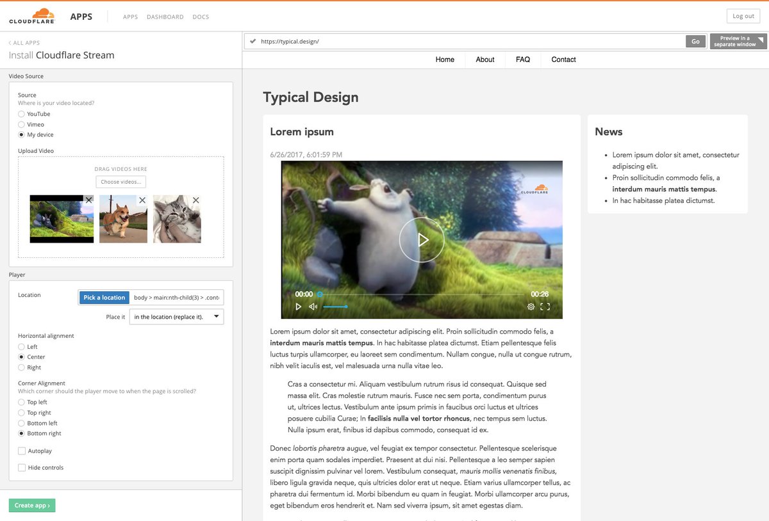This screenshot has height=521, width=769.
Task: Click the preview URL field
Action: pyautogui.click(x=472, y=41)
